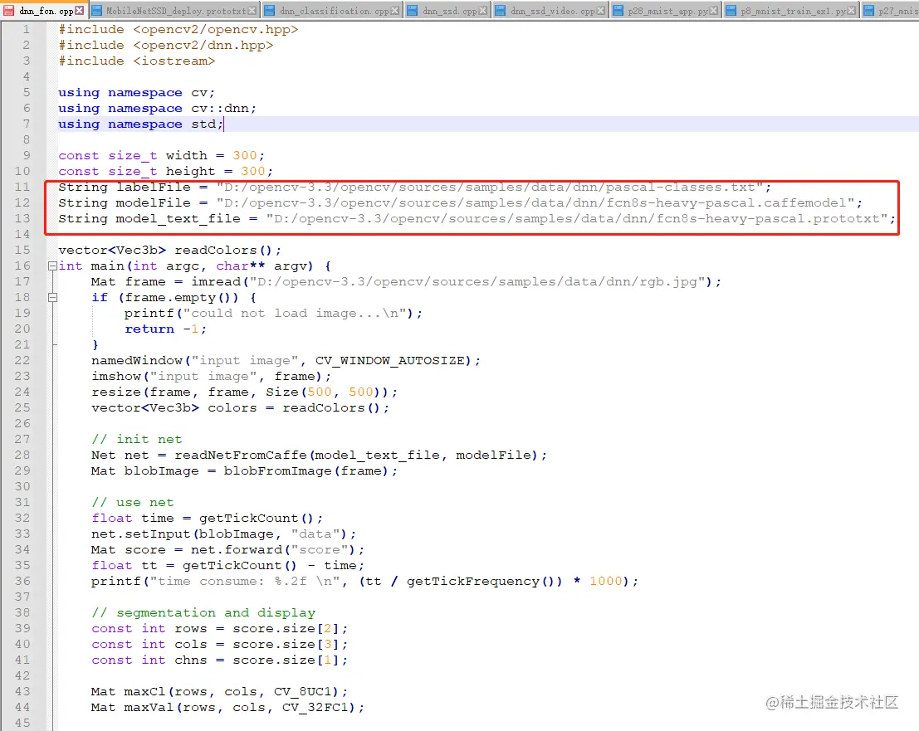Click the width value 300
The height and width of the screenshot is (731, 919).
pyautogui.click(x=244, y=156)
